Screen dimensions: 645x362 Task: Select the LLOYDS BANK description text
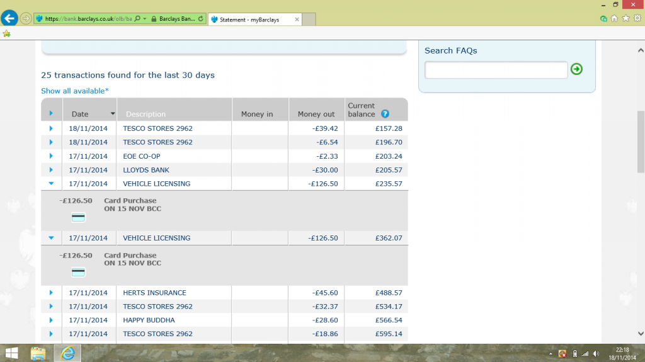point(146,170)
